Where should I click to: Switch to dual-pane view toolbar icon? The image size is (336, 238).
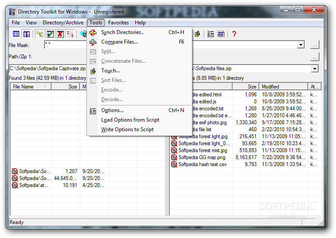(27, 34)
